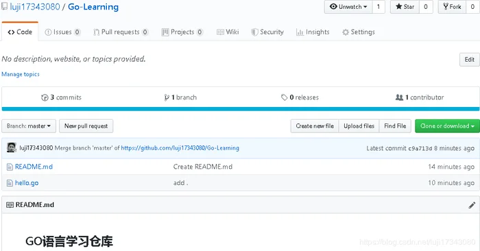The height and width of the screenshot is (251, 480).
Task: Switch to the Security tab
Action: click(x=267, y=32)
